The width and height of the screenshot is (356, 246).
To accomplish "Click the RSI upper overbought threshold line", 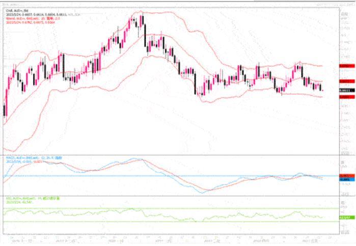I will 153,208.
